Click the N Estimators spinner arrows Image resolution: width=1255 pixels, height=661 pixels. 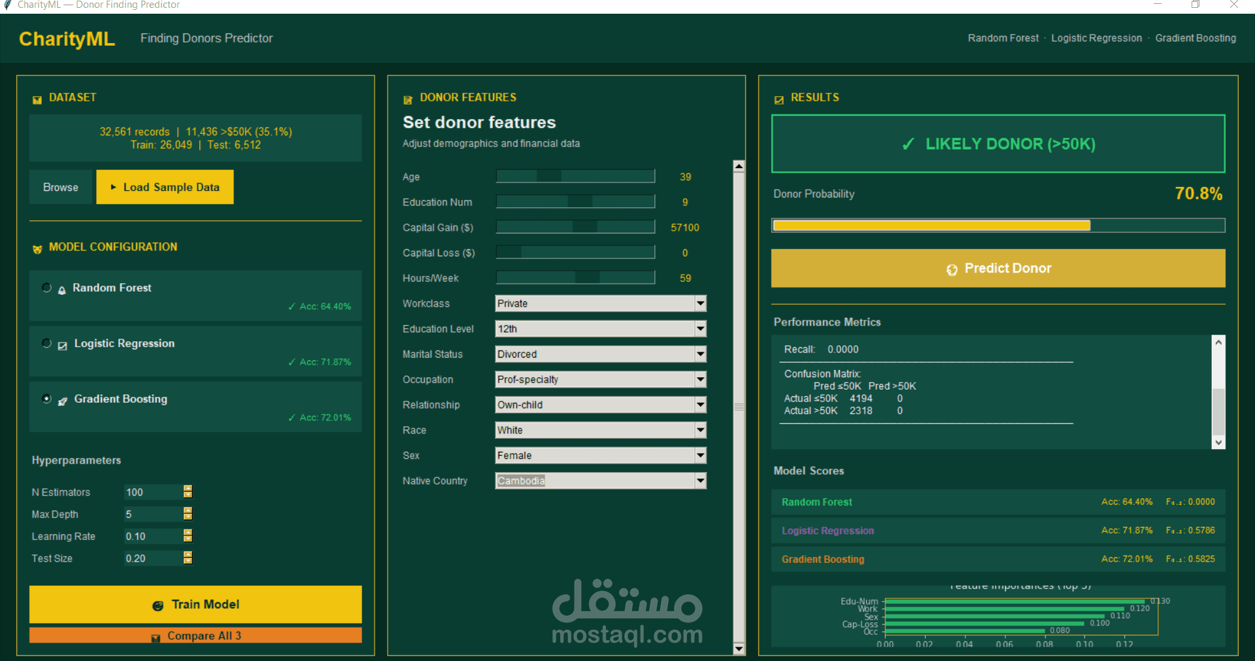(188, 492)
